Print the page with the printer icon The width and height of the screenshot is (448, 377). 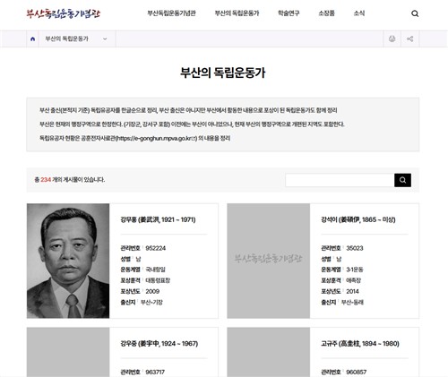point(392,39)
